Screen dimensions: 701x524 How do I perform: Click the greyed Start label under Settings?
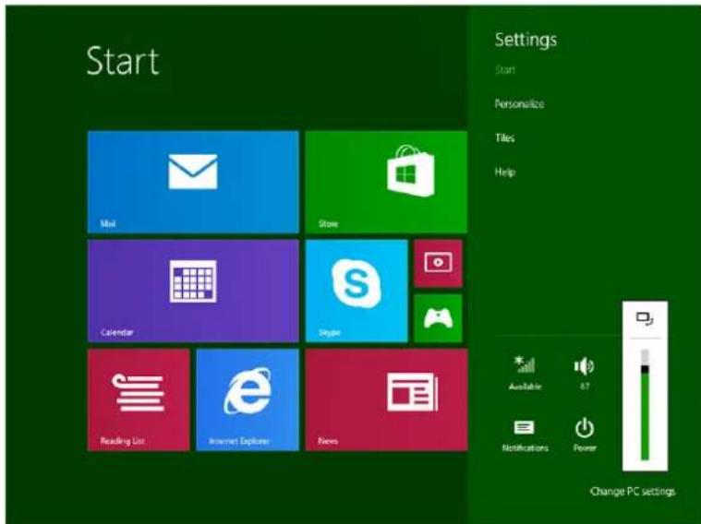pos(504,70)
